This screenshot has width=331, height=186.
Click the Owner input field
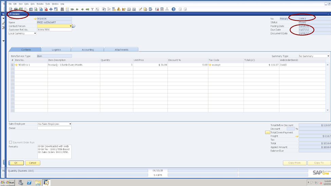coord(54,128)
